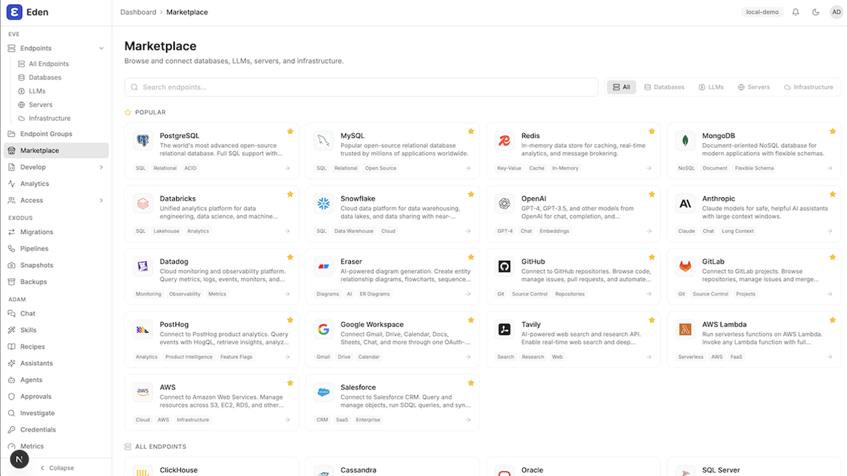Open the AD user avatar menu
Image resolution: width=847 pixels, height=476 pixels.
(x=836, y=12)
